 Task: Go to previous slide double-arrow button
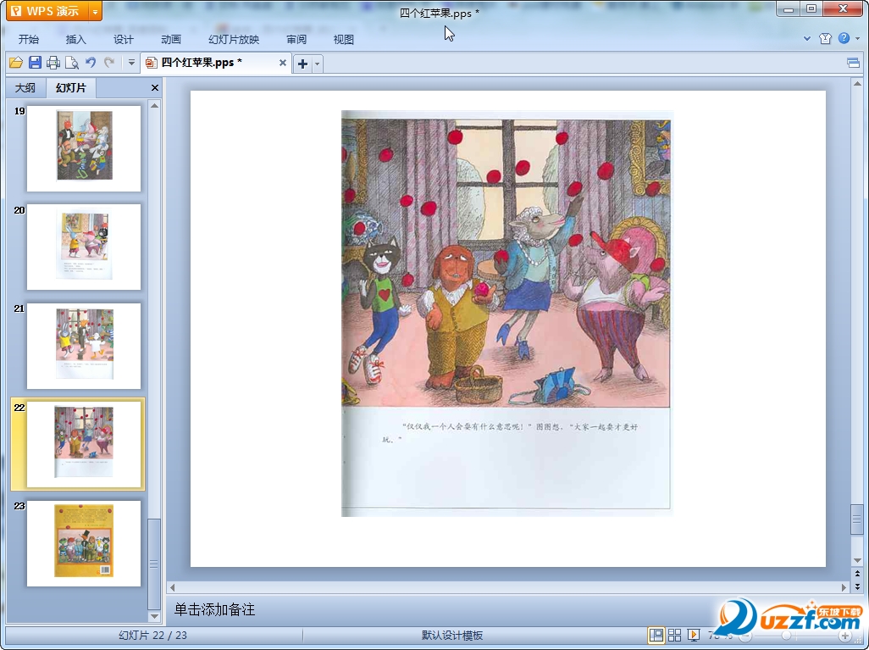(857, 574)
